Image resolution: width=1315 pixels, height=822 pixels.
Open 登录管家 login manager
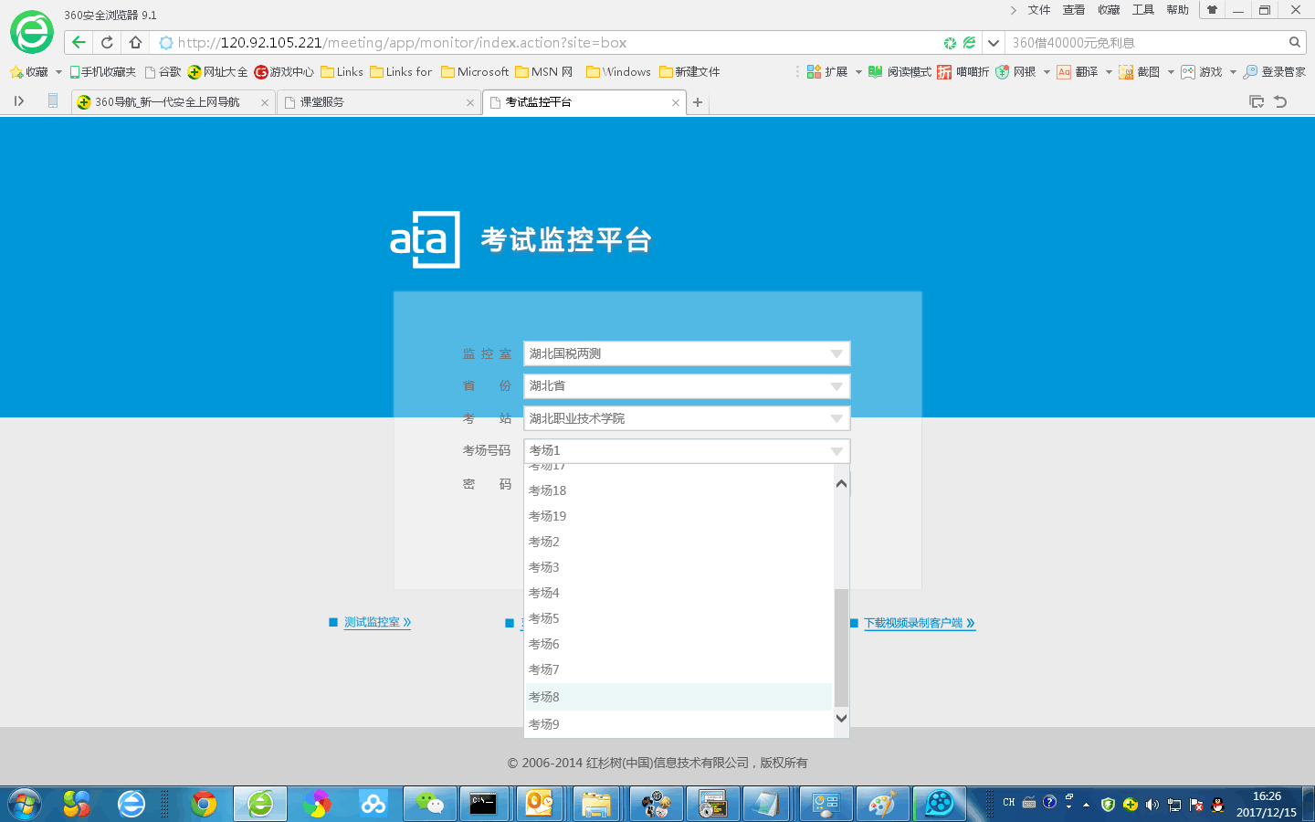(x=1274, y=71)
